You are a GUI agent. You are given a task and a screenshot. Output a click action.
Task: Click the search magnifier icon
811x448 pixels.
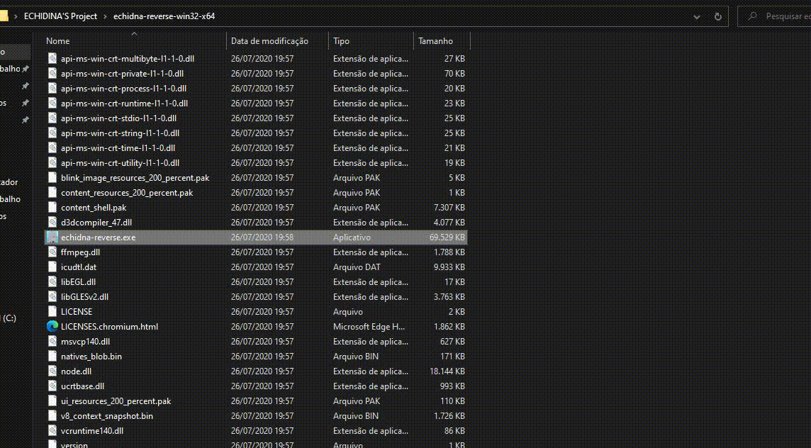coord(753,16)
